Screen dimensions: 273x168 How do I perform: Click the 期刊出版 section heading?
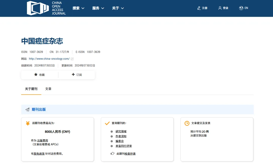(39, 109)
